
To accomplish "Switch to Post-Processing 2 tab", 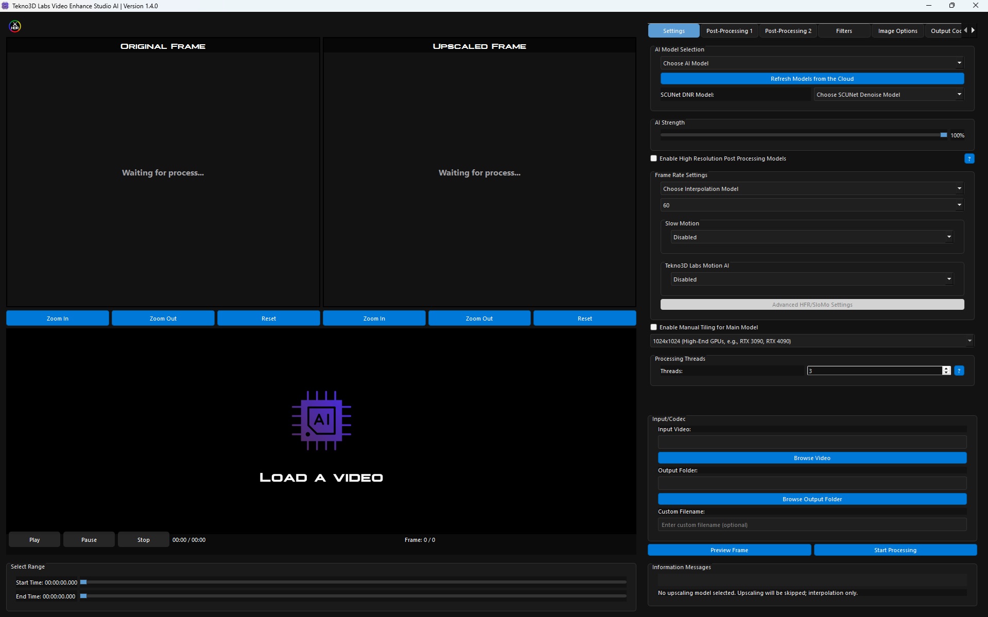I will pyautogui.click(x=788, y=31).
